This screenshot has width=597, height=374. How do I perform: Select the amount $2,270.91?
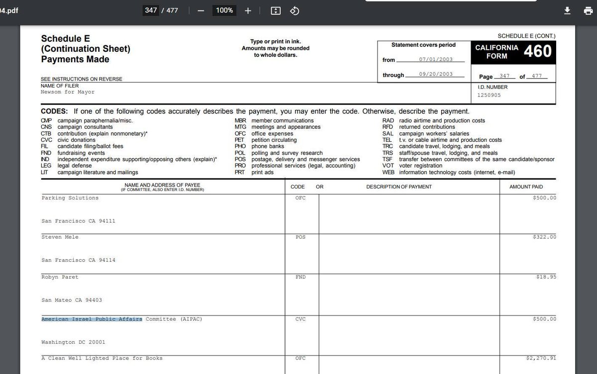[x=541, y=358]
